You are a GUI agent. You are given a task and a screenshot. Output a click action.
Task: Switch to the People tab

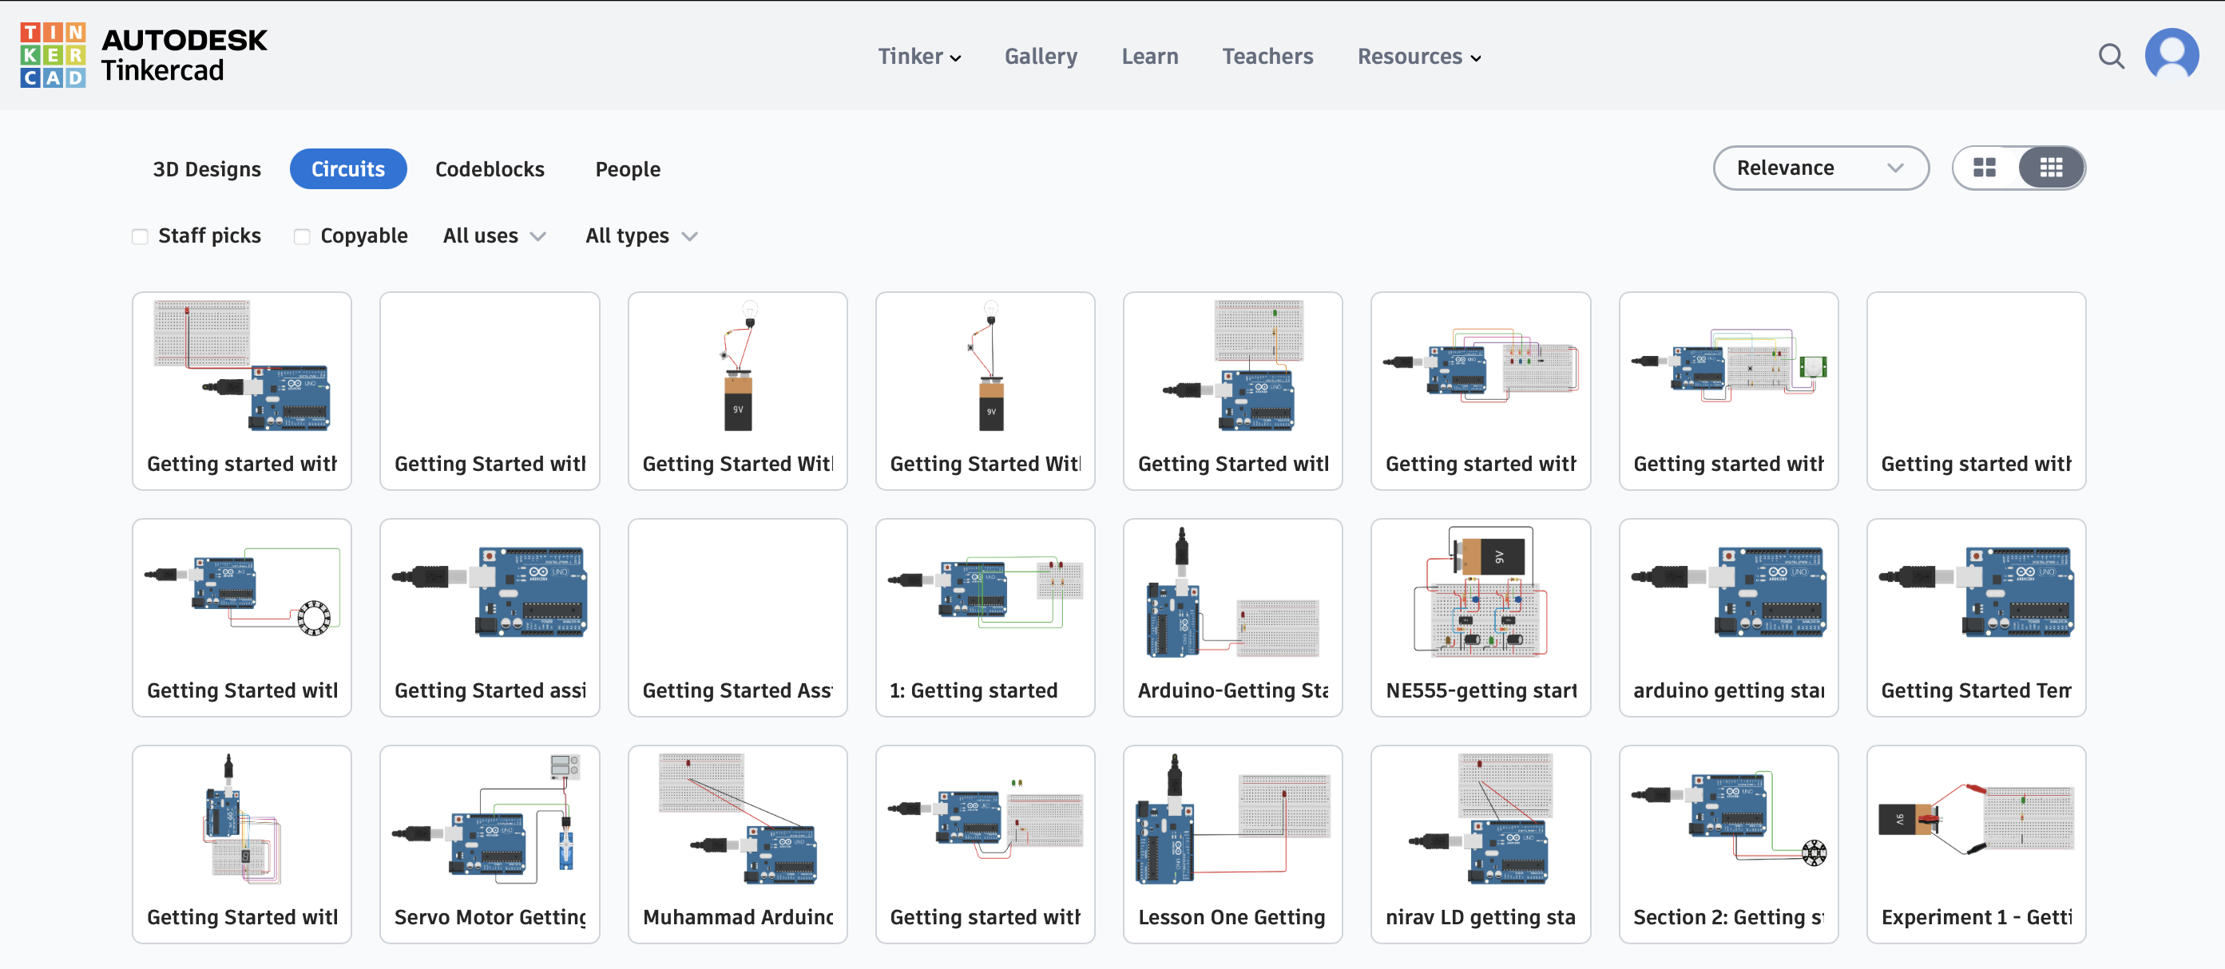coord(627,169)
